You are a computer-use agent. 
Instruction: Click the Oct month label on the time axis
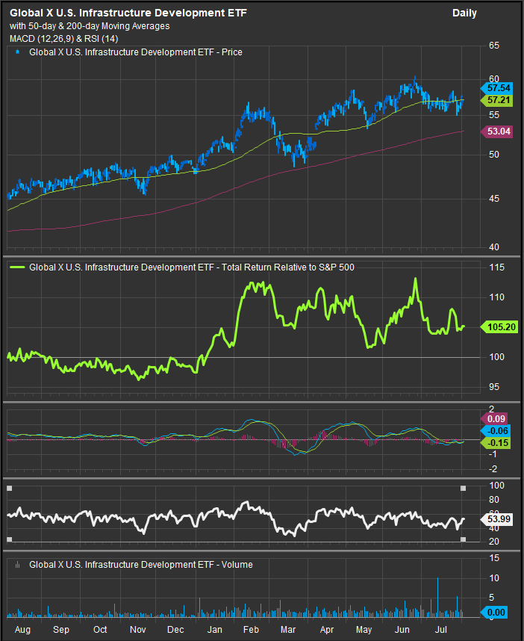(x=100, y=630)
